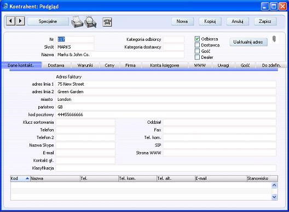
Task: Click the Telefon field
Action: pos(85,130)
